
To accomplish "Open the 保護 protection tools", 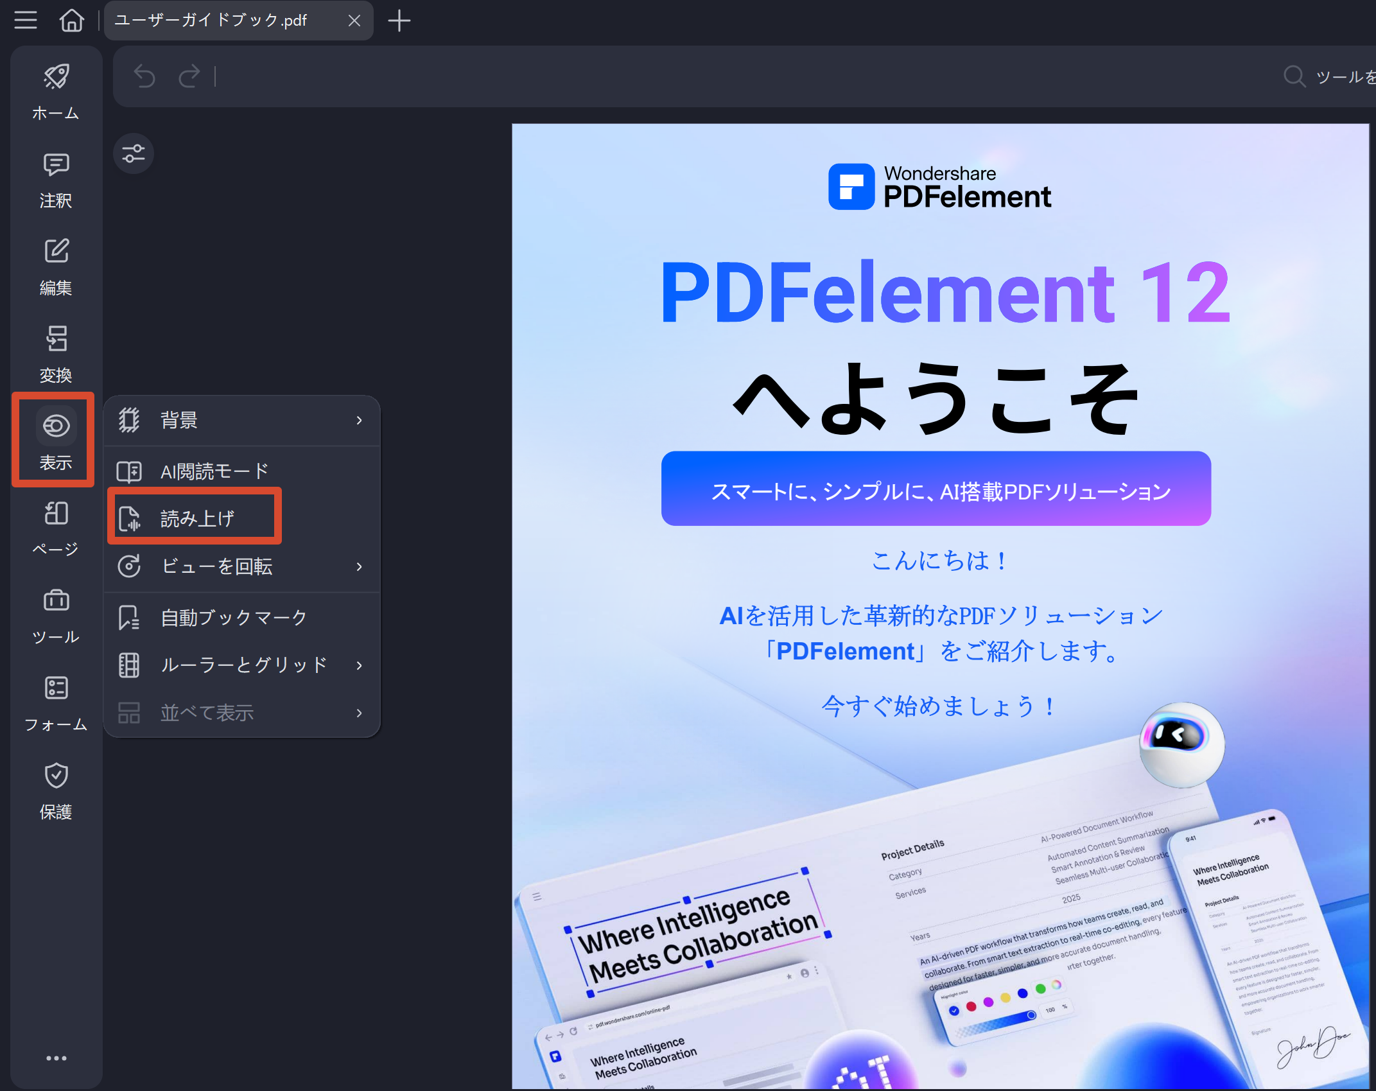I will click(56, 791).
